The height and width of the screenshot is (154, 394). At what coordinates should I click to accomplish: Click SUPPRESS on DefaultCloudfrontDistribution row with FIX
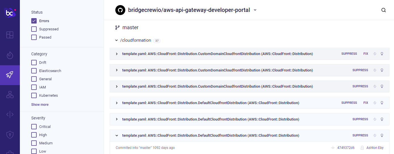349,103
